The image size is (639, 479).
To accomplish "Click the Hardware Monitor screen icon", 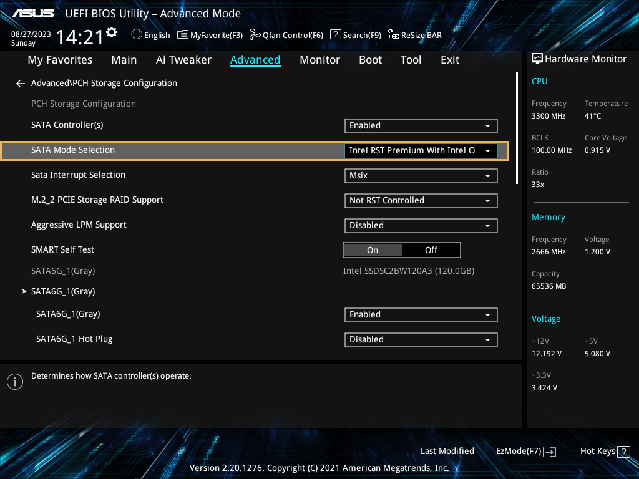I will [x=537, y=59].
